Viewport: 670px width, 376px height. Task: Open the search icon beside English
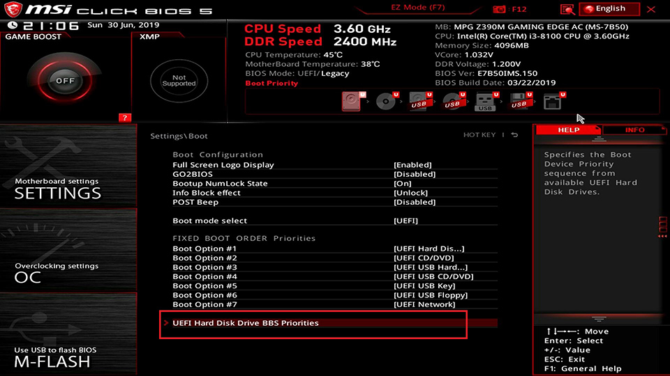pos(567,9)
